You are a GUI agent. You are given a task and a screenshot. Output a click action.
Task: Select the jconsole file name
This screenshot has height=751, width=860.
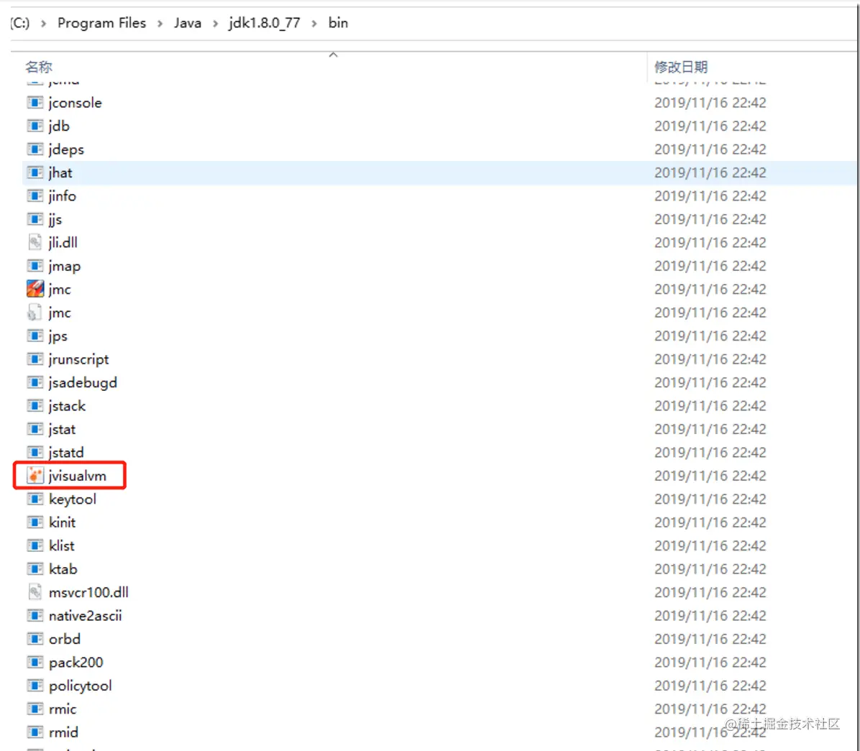(75, 103)
